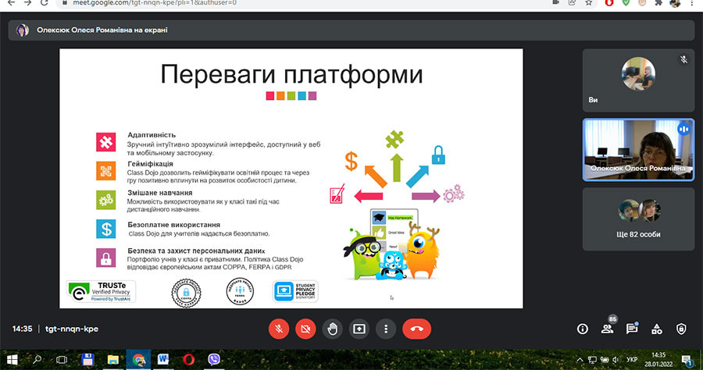Image resolution: width=703 pixels, height=370 pixels.
Task: Go forward in browser history
Action: (28, 2)
